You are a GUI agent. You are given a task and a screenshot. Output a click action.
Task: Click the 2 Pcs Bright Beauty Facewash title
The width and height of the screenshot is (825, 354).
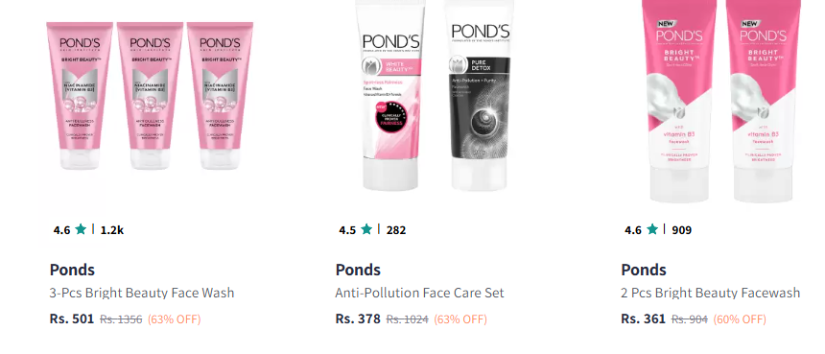click(710, 293)
